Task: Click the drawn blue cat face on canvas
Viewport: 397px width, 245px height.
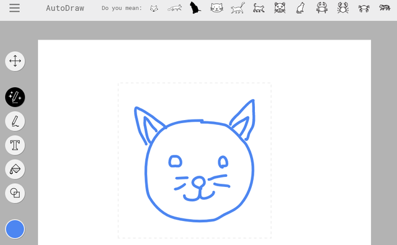Action: click(194, 161)
